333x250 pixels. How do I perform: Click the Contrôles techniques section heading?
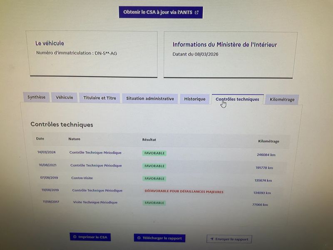[62, 124]
